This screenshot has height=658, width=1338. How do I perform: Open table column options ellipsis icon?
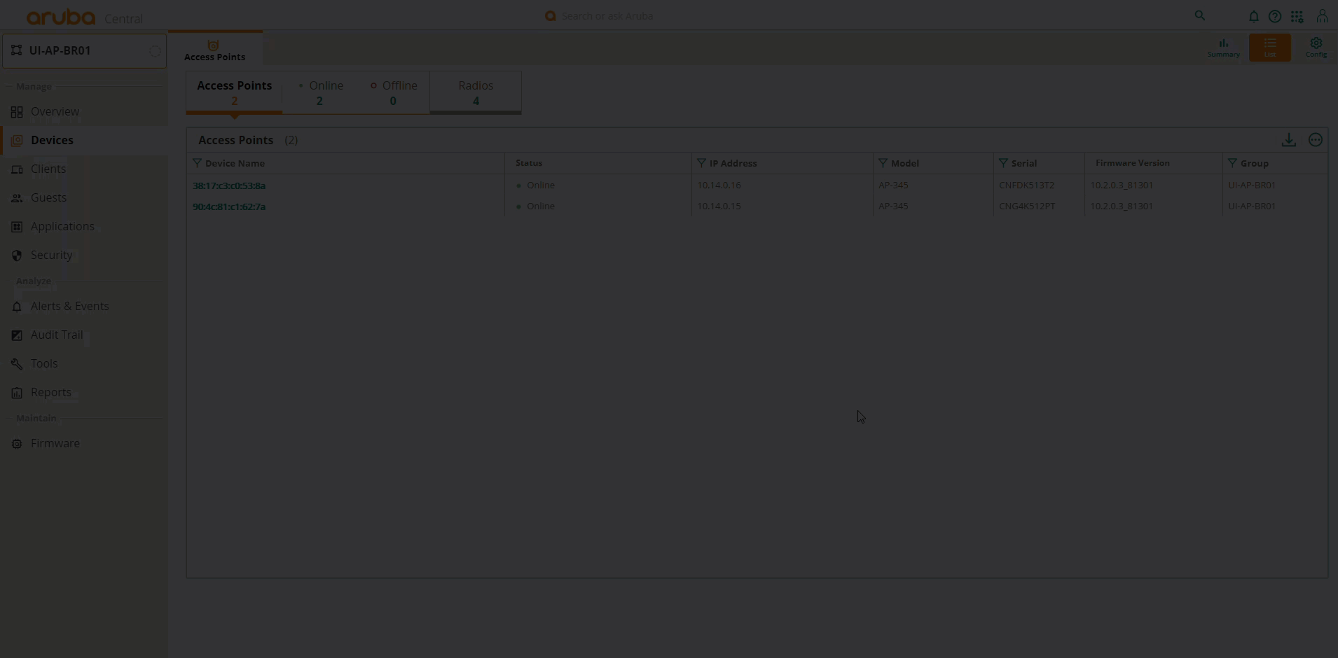[1316, 140]
